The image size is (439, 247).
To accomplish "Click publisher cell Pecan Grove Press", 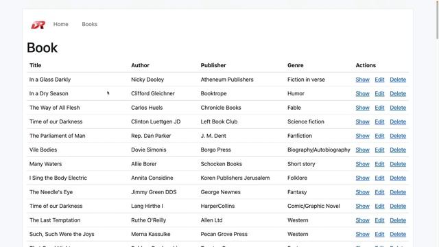I will (224, 234).
